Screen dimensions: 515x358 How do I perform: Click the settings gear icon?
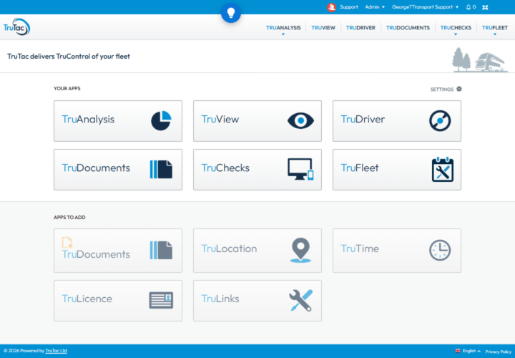tap(459, 89)
